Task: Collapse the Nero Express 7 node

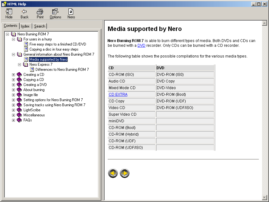Action: pos(19,64)
